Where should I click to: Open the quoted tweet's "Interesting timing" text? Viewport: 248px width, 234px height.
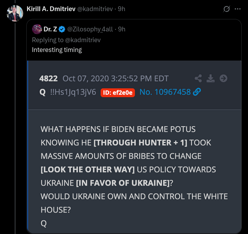(x=57, y=50)
